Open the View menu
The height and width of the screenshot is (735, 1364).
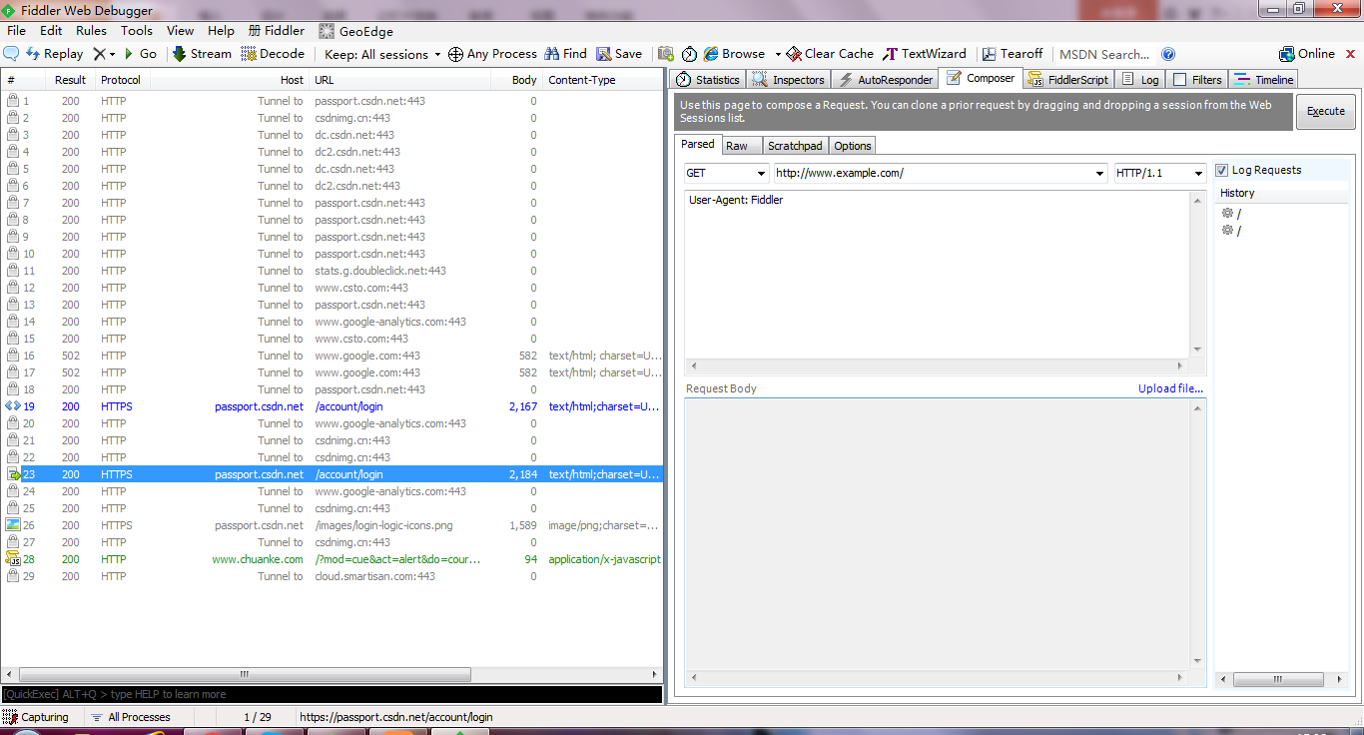pos(181,31)
